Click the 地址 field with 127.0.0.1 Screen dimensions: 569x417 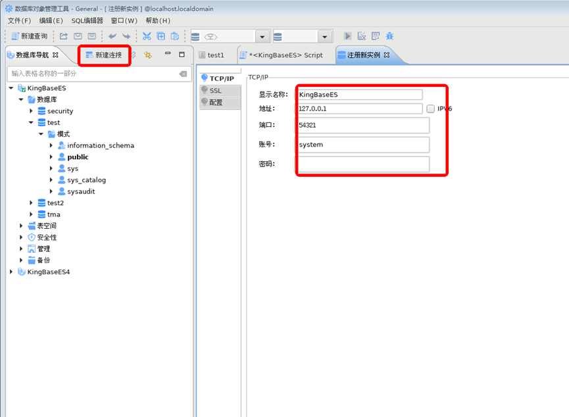coord(359,109)
